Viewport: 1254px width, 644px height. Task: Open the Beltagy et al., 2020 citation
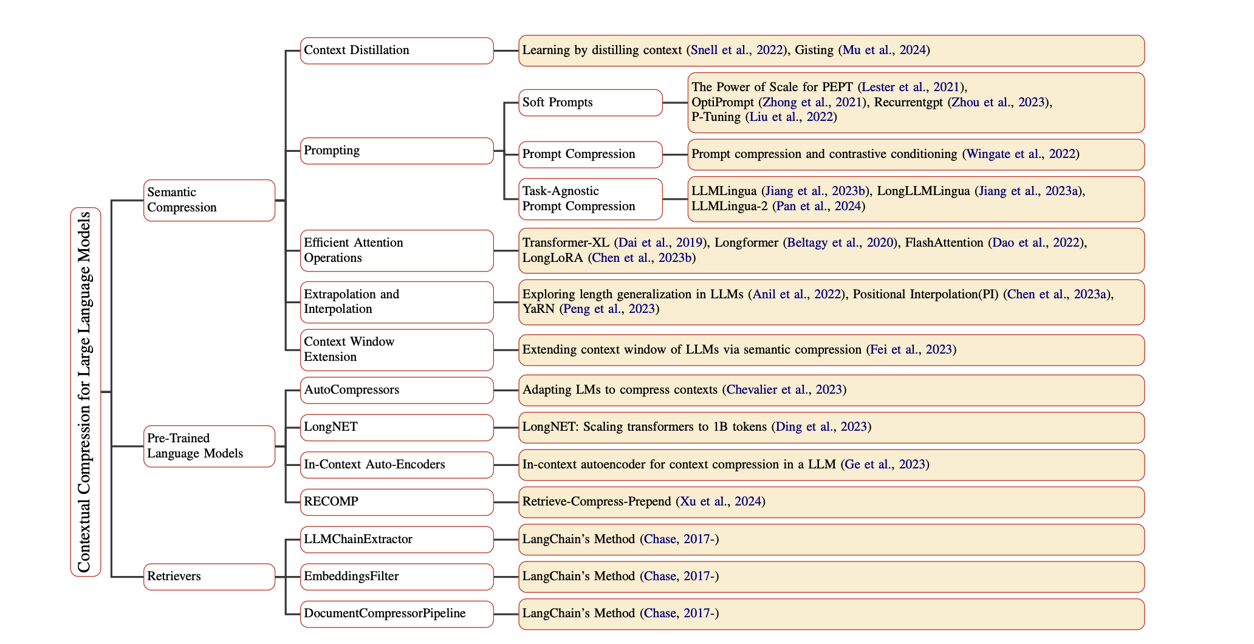click(x=840, y=243)
